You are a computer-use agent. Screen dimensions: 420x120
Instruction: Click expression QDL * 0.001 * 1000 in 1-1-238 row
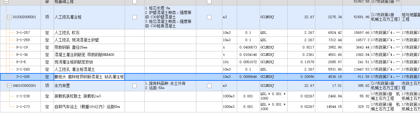[273, 96]
